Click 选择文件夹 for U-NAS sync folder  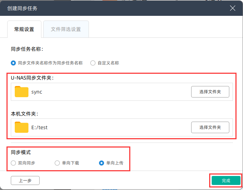tap(210, 92)
